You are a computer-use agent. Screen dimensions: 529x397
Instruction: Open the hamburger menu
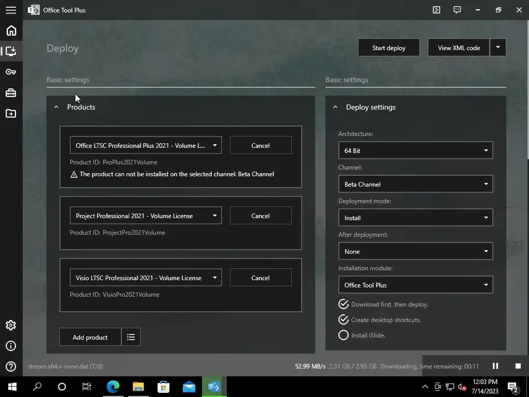11,10
